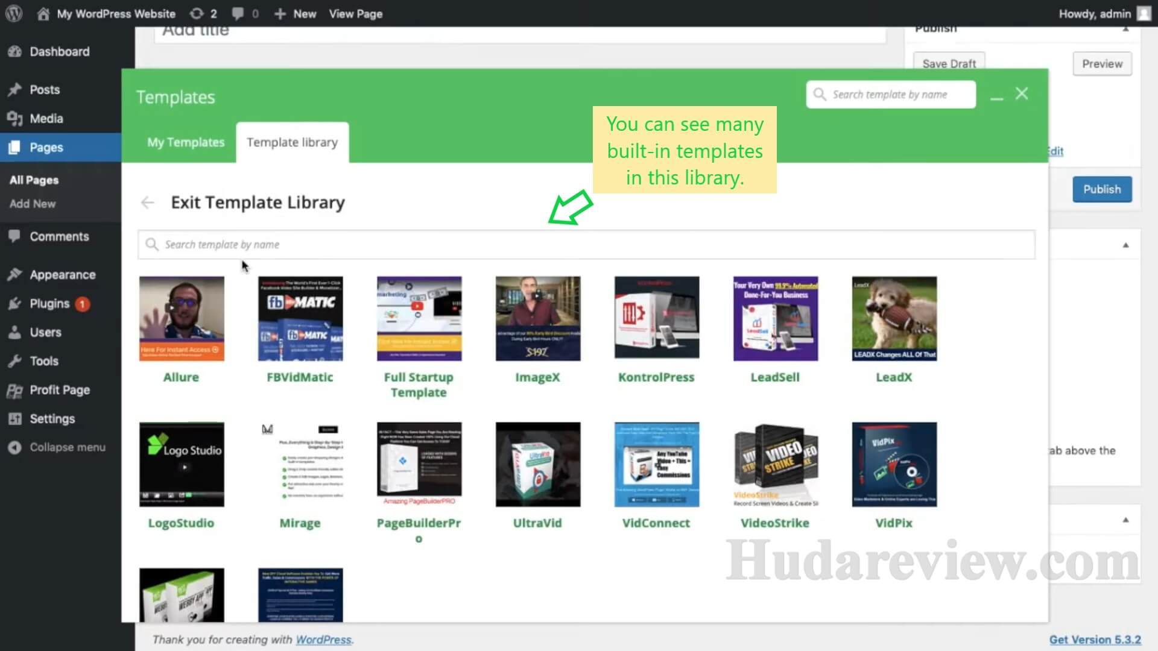Open the updates icon showing 2
Screen dimensions: 1158x651
[203, 13]
